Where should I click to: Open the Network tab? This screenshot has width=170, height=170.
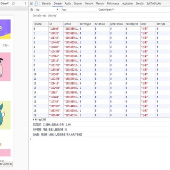89,3
